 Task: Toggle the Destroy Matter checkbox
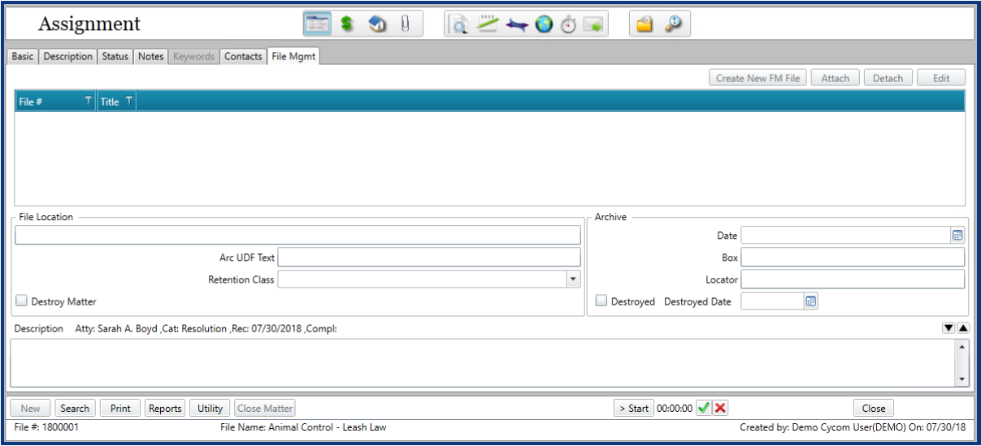pyautogui.click(x=23, y=301)
